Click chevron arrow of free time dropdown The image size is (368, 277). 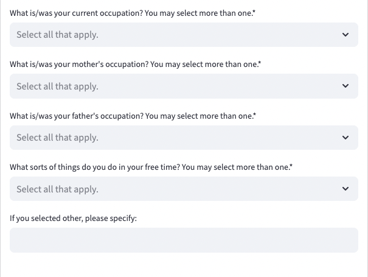tap(345, 189)
